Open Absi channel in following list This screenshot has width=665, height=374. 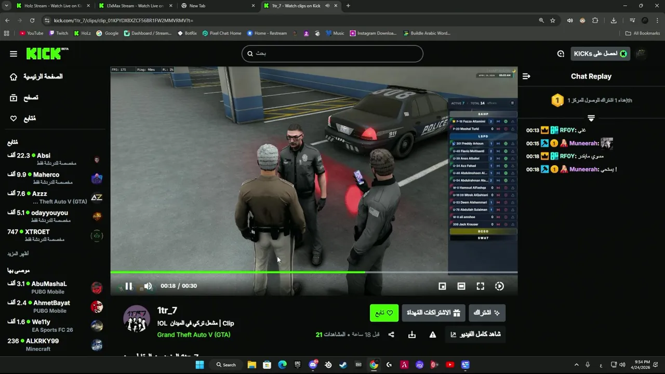pyautogui.click(x=55, y=159)
